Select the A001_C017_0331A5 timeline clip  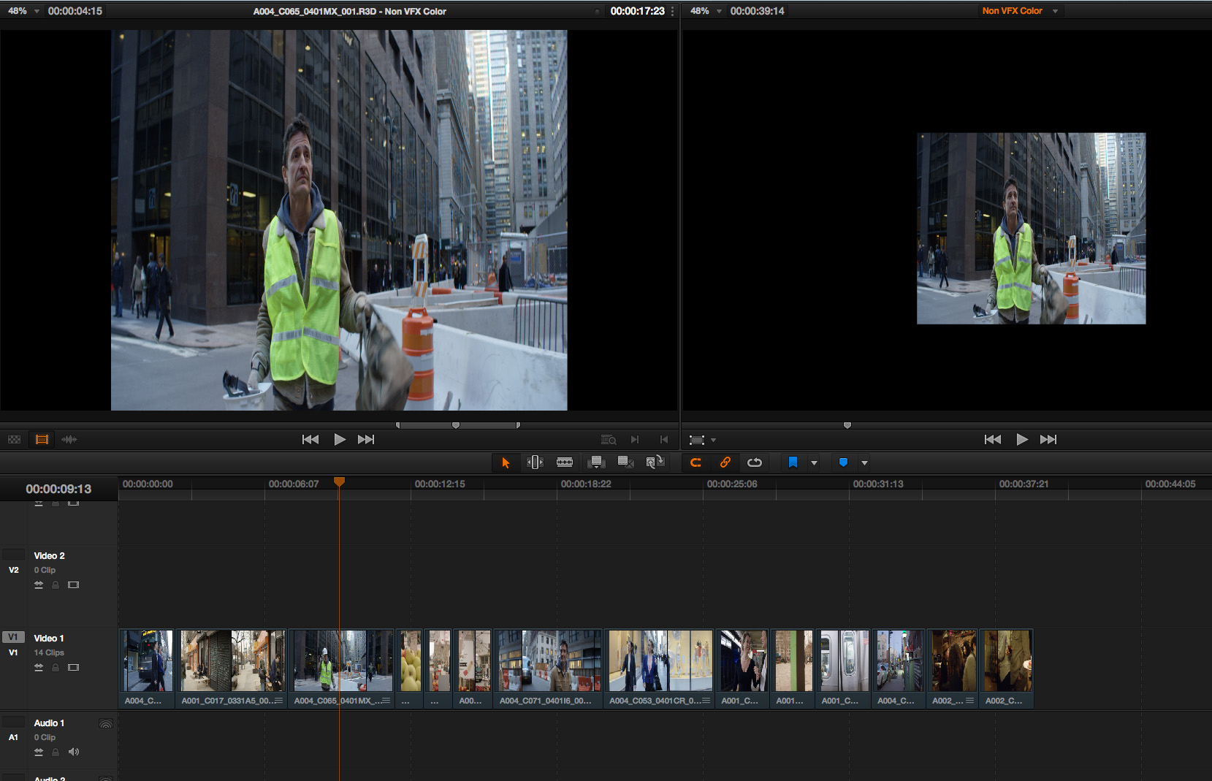pos(232,668)
